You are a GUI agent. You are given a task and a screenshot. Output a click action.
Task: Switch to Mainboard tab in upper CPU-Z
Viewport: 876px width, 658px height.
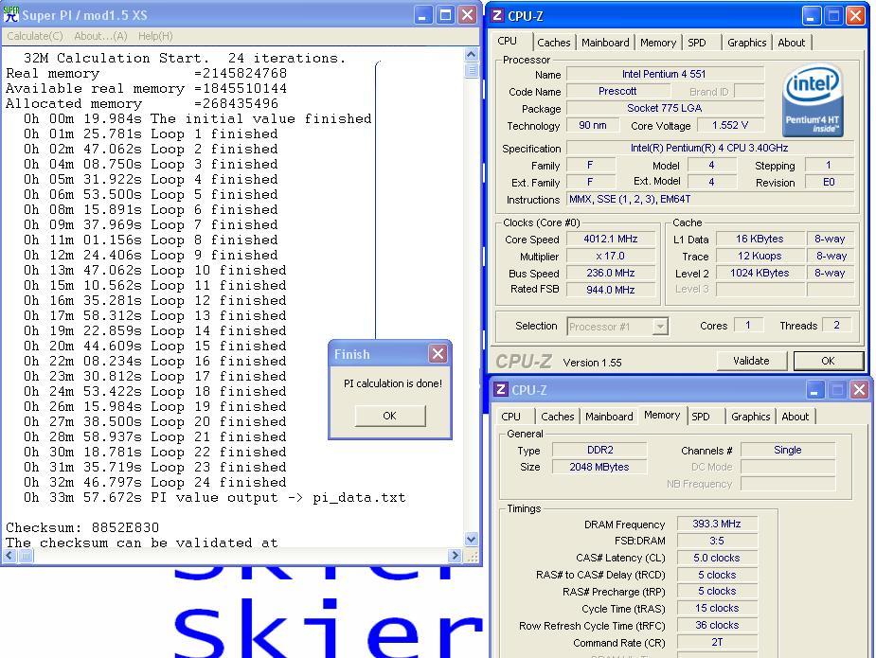pyautogui.click(x=605, y=43)
